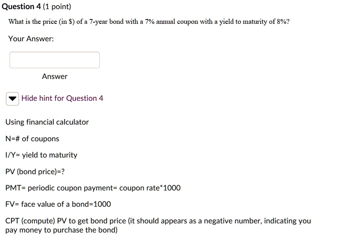Click the 'Question 4' heading
Screen dimensions: 339x246
click(x=21, y=6)
